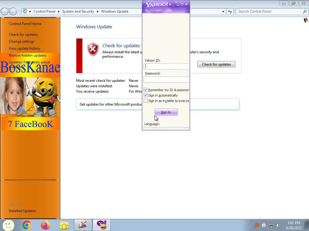Image resolution: width=309 pixels, height=231 pixels.
Task: Click the search magnifier icon
Action: pyautogui.click(x=305, y=11)
